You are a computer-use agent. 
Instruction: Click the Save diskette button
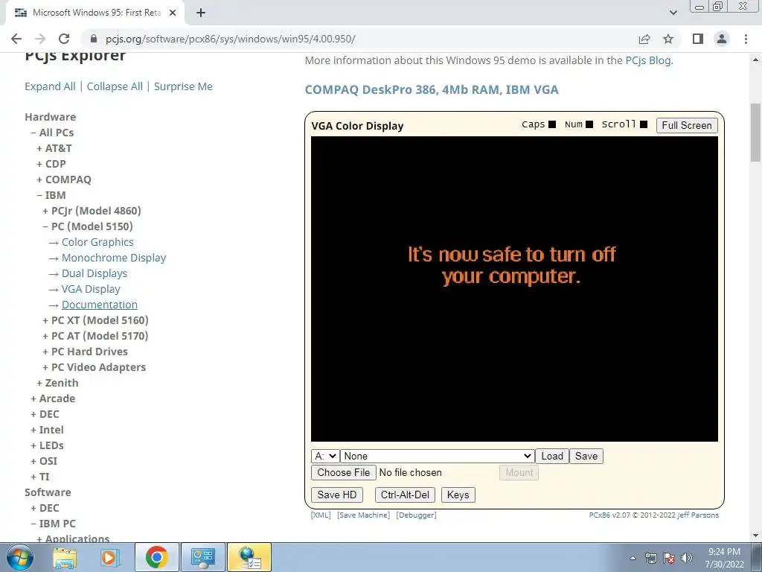586,457
